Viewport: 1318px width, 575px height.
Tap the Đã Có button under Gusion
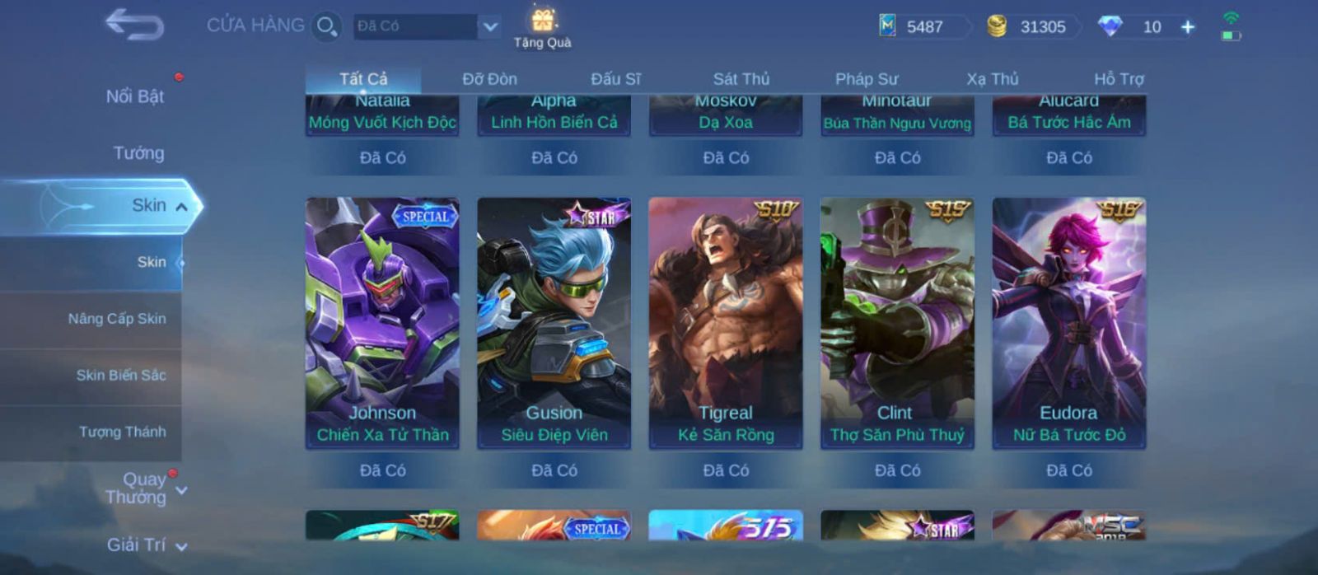coord(554,470)
